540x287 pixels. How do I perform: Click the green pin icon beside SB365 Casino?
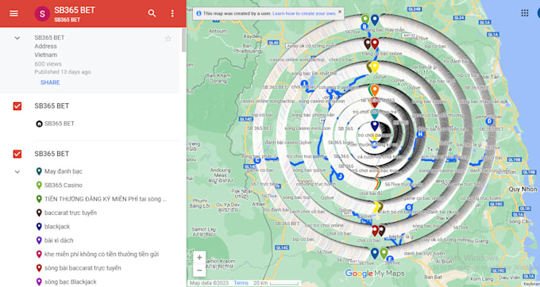(39, 185)
